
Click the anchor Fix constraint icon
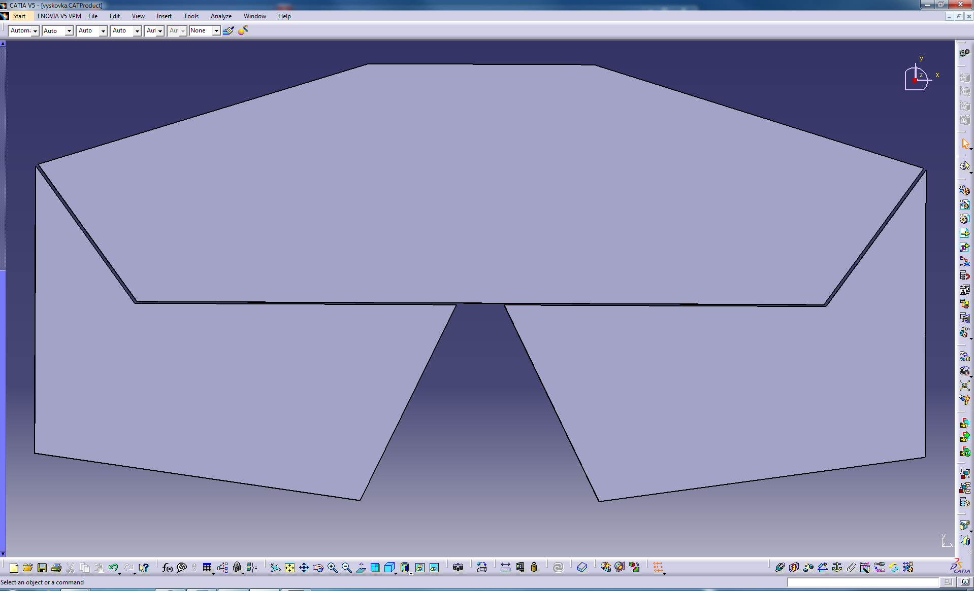click(837, 568)
